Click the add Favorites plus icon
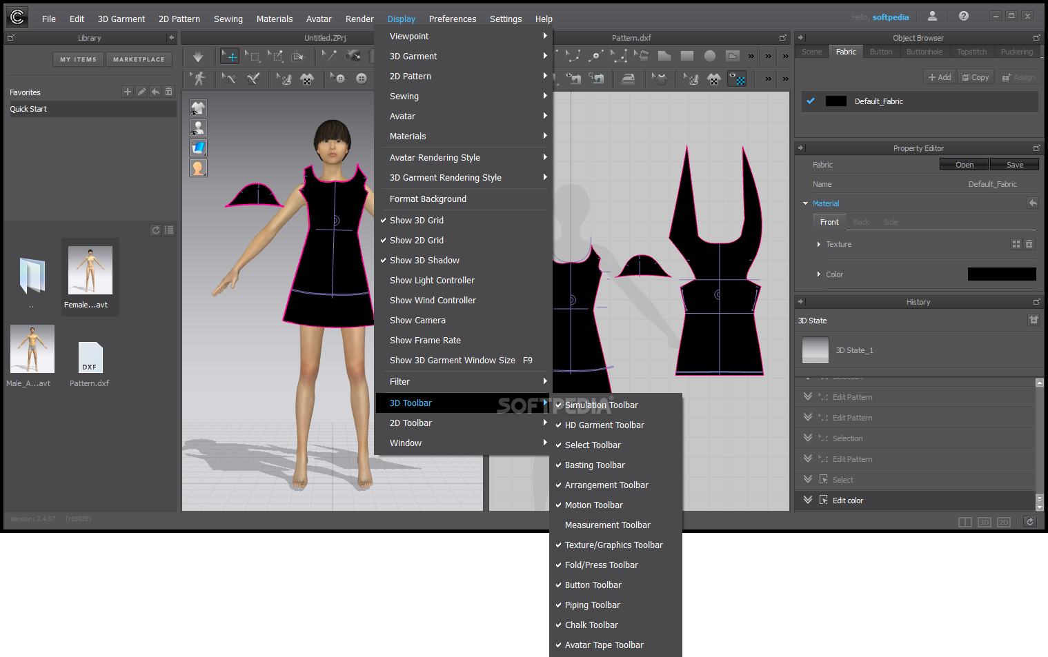The width and height of the screenshot is (1048, 657). tap(127, 92)
